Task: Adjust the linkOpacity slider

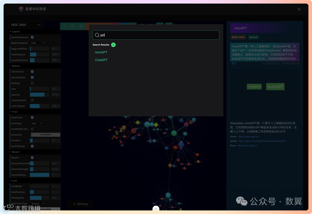Action: point(39,198)
